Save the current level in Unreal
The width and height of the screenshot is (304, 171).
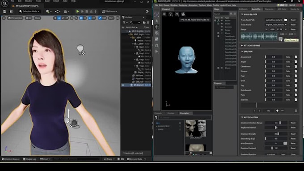click(4, 12)
